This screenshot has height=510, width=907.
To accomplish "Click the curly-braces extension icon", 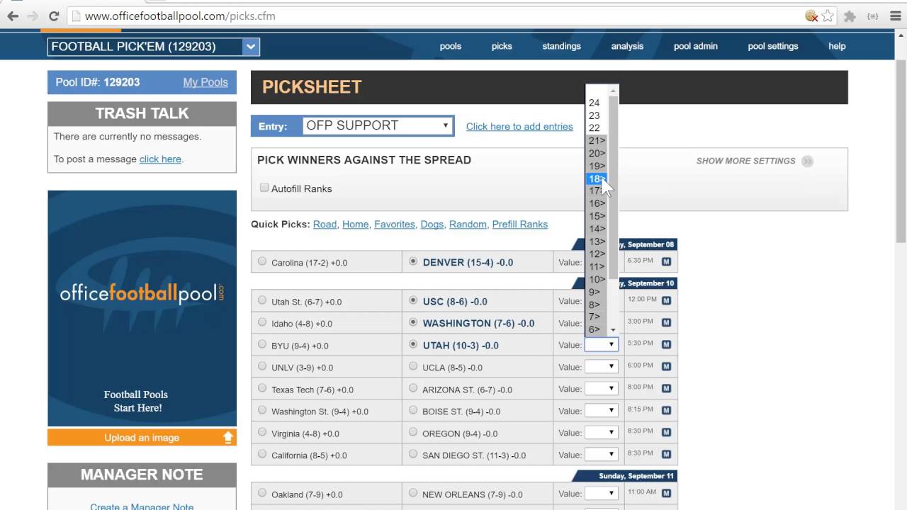I will point(872,16).
